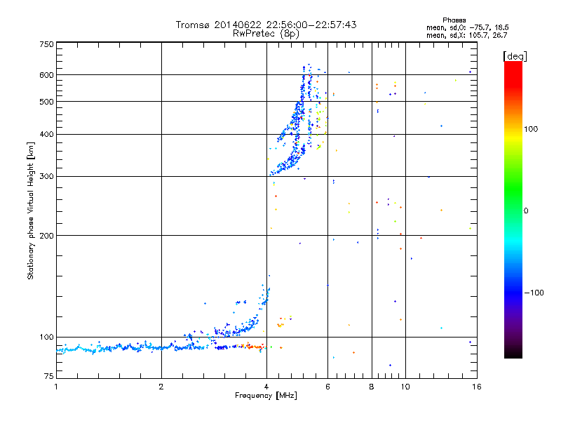This screenshot has width=561, height=421.
Task: Click x-axis tick label '4'
Action: pos(266,387)
